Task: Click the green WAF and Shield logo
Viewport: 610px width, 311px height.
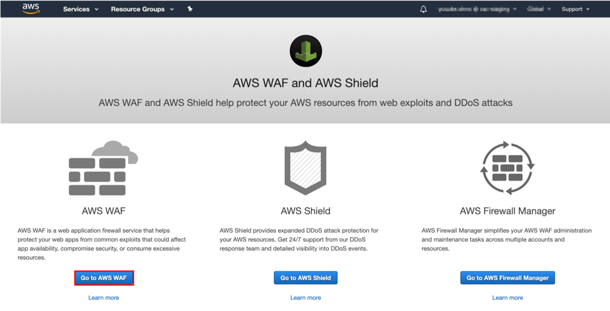Action: click(x=305, y=51)
